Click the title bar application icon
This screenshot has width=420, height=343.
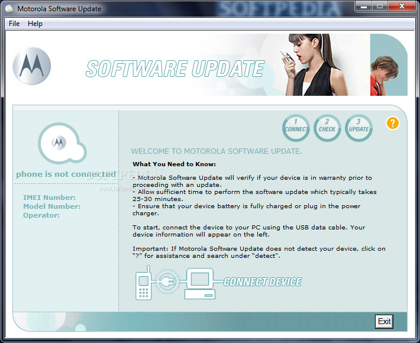point(9,9)
